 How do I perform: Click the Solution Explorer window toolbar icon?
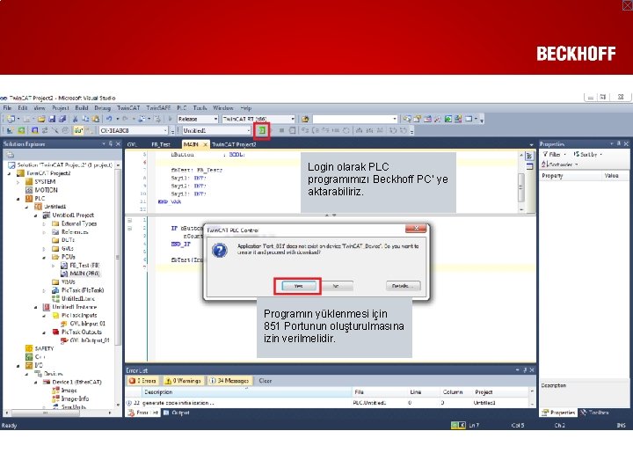pos(407,119)
